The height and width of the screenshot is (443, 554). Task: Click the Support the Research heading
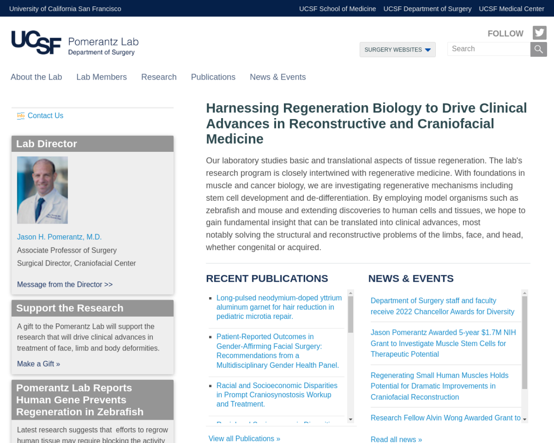(93, 308)
